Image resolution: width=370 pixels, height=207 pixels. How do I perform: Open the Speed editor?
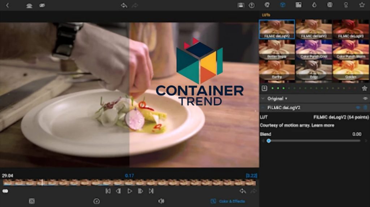click(x=96, y=201)
